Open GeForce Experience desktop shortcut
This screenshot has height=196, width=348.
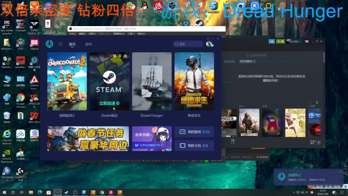click(x=7, y=156)
